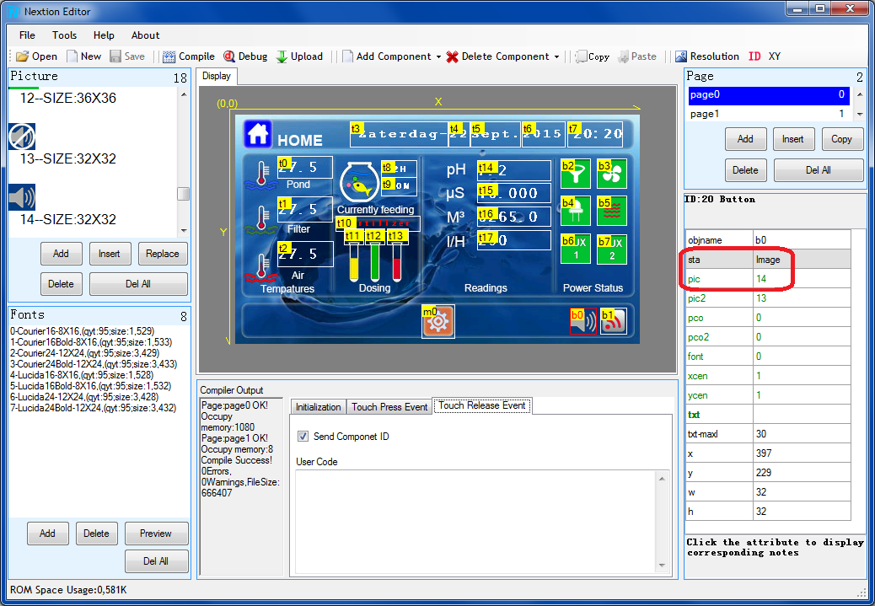Select the heater waves button b5
This screenshot has height=606, width=875.
612,211
